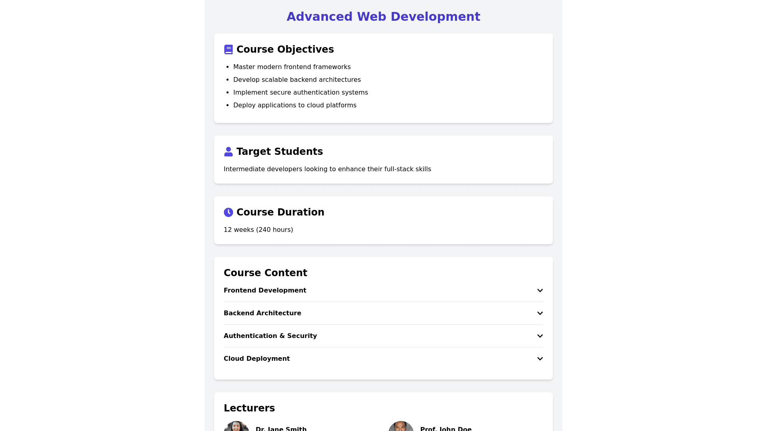Select the Dr. Jane Smith name
Viewport: 767px width, 431px height.
281,429
